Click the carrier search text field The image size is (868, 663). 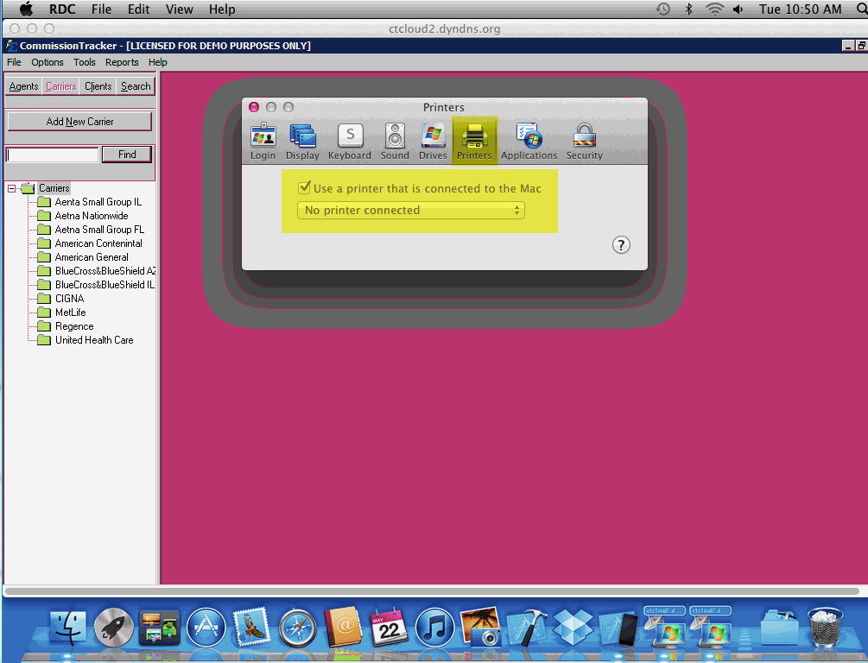(53, 155)
